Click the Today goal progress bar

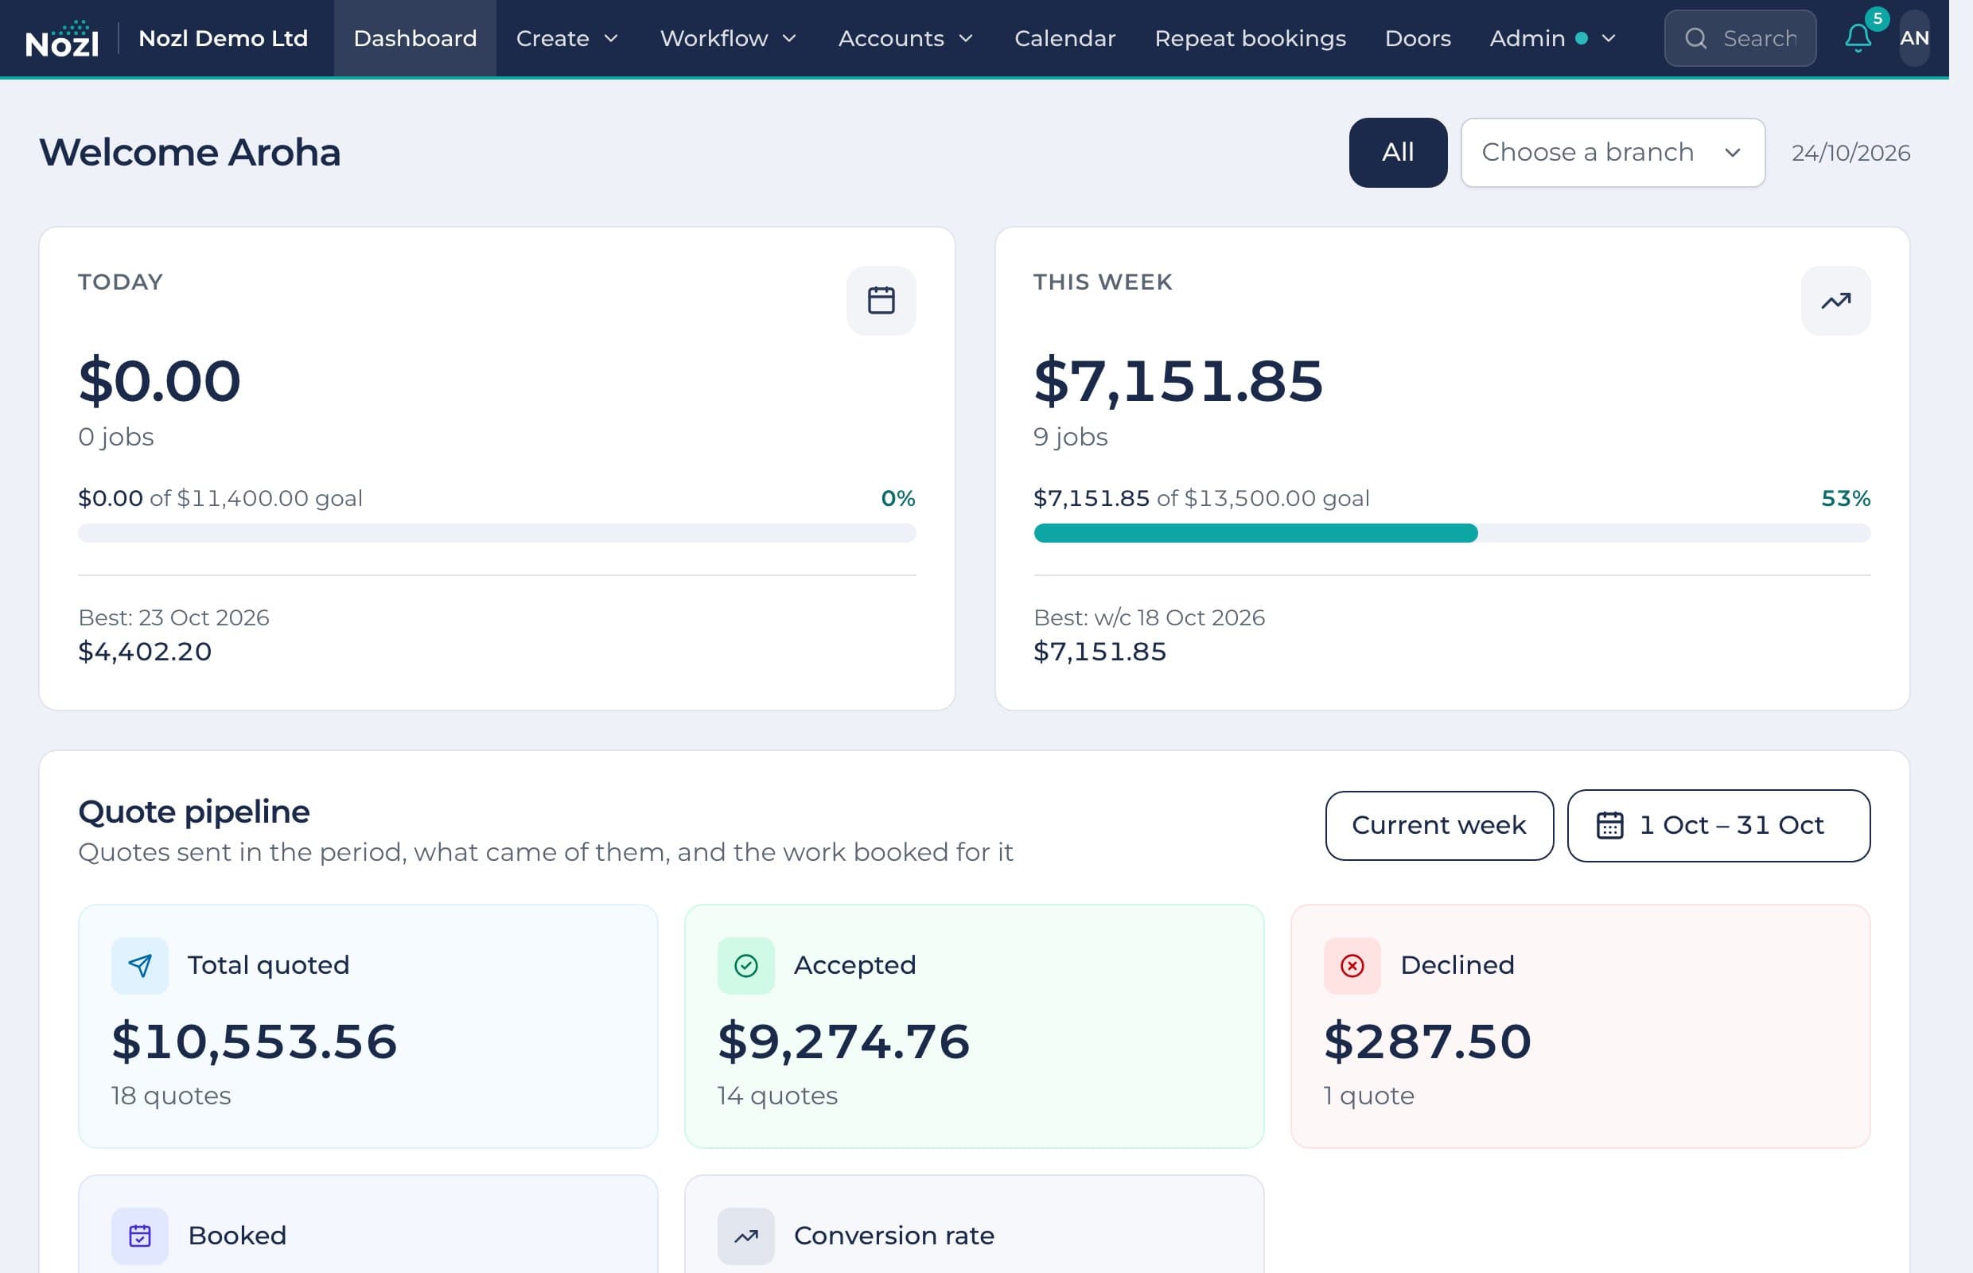[x=496, y=533]
